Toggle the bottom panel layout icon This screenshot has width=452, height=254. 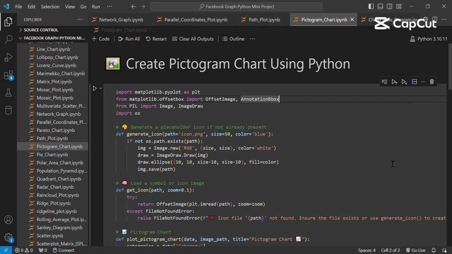tap(380, 6)
